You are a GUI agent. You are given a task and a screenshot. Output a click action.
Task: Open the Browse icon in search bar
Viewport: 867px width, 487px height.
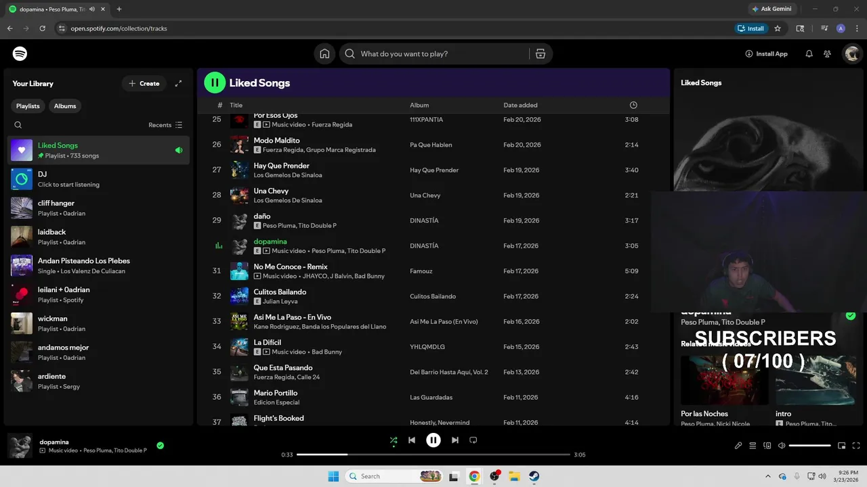541,53
